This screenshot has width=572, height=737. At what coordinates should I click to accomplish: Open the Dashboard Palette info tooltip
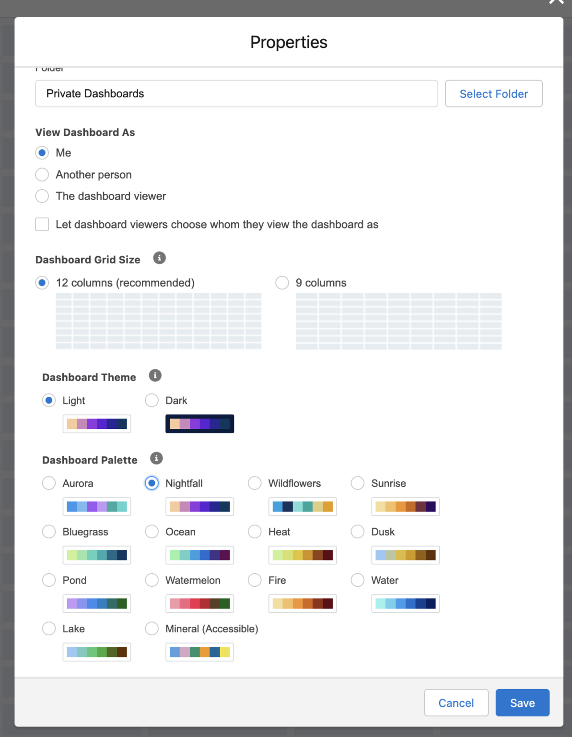pyautogui.click(x=155, y=458)
